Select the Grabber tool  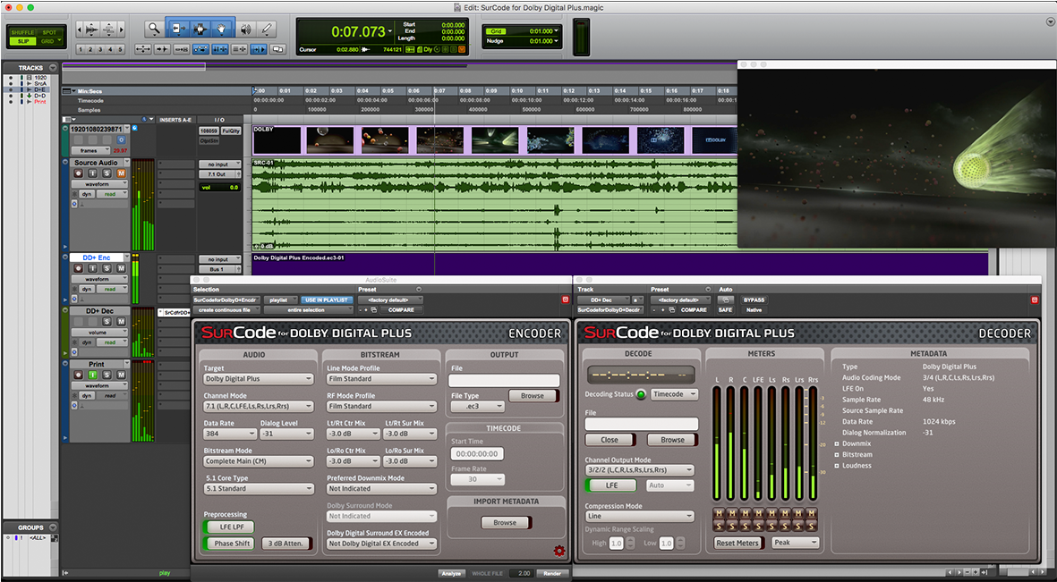pyautogui.click(x=221, y=29)
